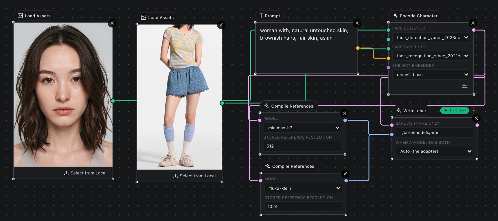
Task: Click the SUBJECT EMBEDDER label
Action: pos(413,65)
